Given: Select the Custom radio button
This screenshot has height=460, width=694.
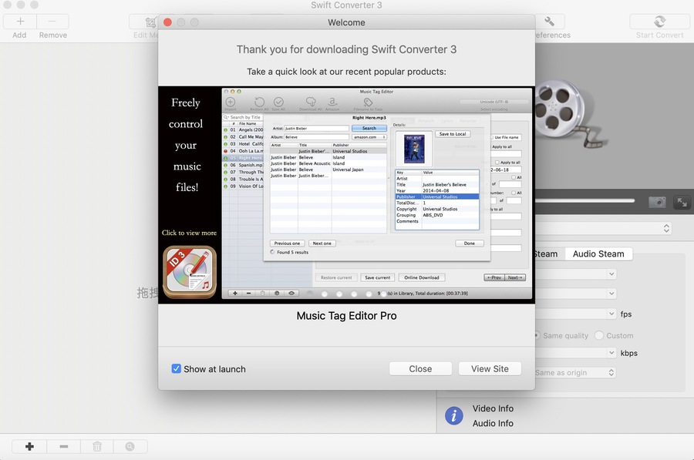Looking at the screenshot, I should [599, 335].
